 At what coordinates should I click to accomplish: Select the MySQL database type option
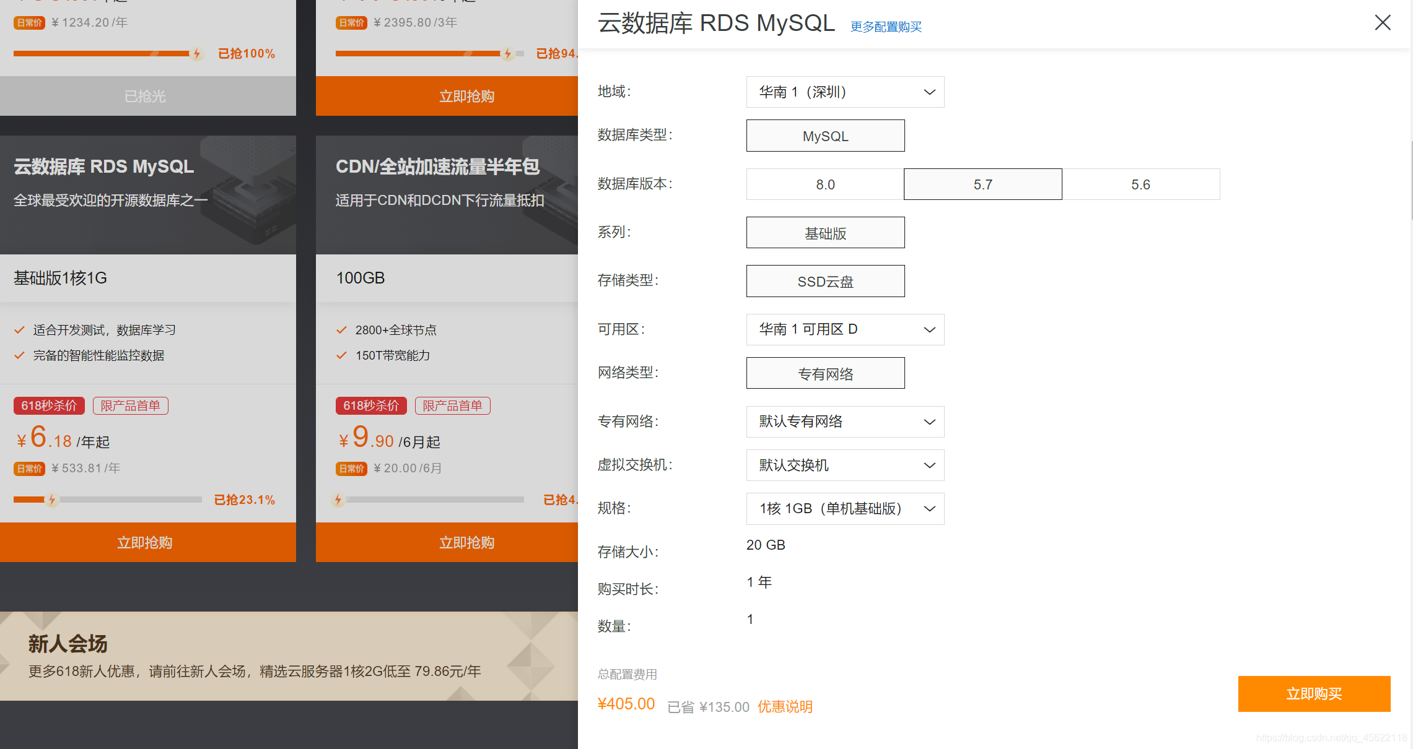click(825, 136)
